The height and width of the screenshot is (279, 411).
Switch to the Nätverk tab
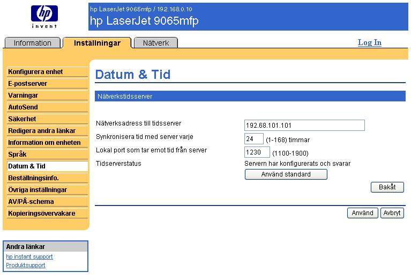(156, 43)
